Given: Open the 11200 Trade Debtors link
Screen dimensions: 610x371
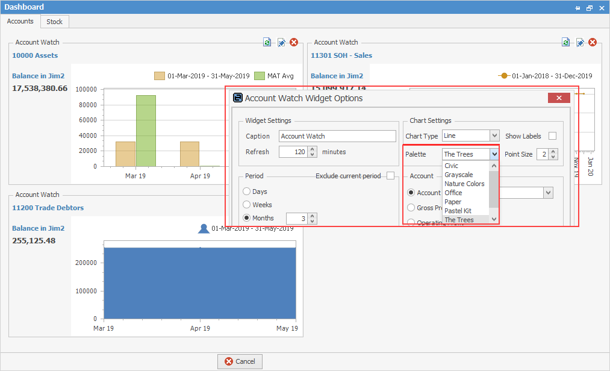Looking at the screenshot, I should 48,208.
